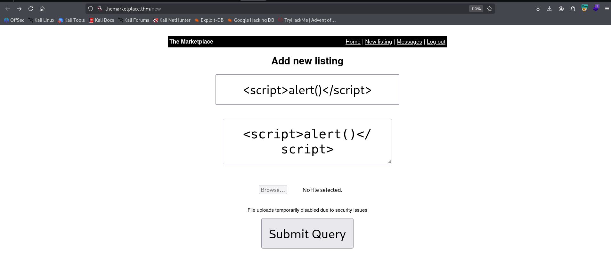Open the Firefox hamburger menu

click(x=607, y=9)
